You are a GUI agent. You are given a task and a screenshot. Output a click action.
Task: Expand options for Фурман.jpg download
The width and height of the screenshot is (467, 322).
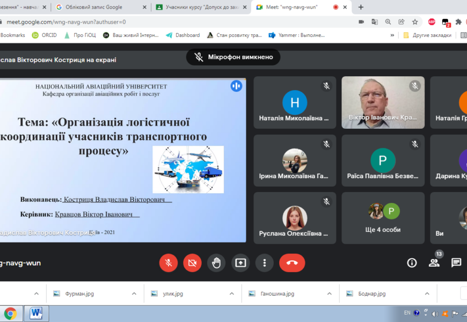point(134,294)
